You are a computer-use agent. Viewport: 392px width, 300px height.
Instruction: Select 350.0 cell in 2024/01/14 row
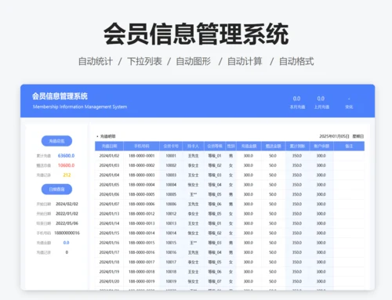coord(297,223)
